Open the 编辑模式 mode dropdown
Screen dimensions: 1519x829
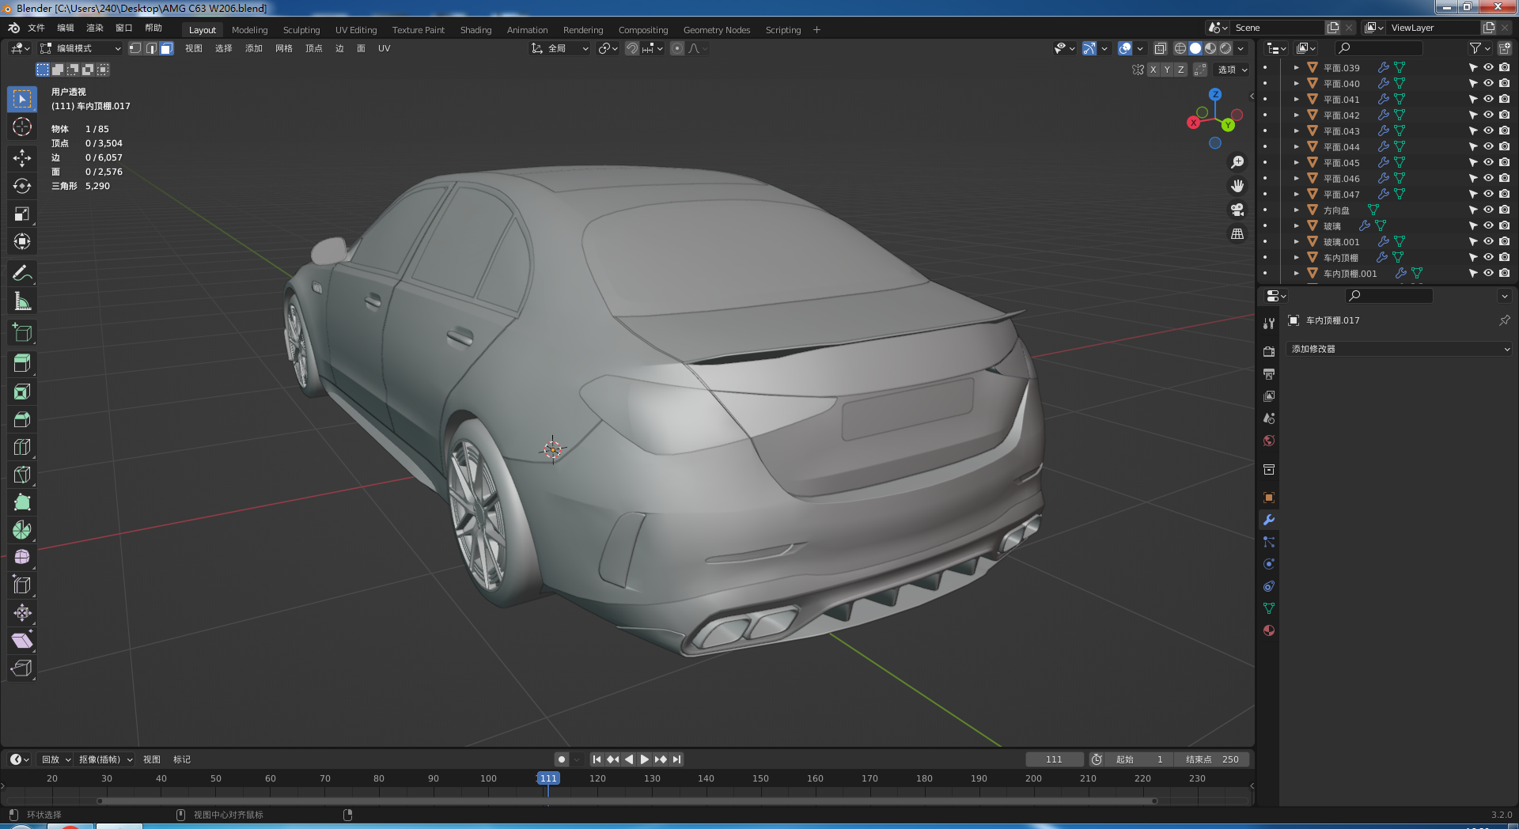tap(81, 48)
